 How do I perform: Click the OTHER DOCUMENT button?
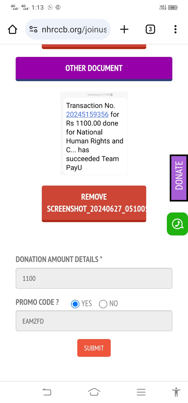[x=94, y=68]
